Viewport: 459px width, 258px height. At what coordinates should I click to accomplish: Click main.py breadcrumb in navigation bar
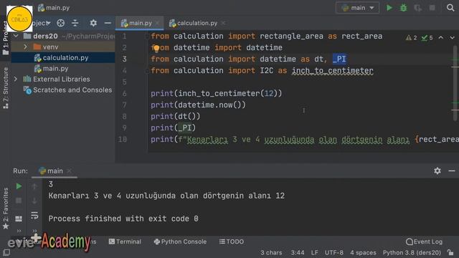55,8
